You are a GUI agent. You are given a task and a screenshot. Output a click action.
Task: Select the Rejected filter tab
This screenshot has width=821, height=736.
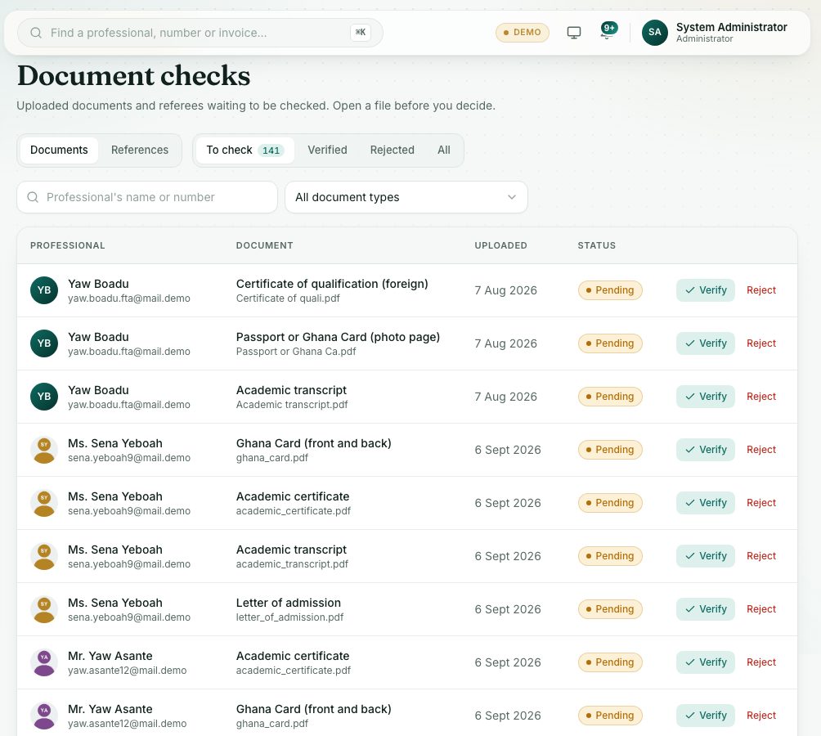(x=393, y=150)
